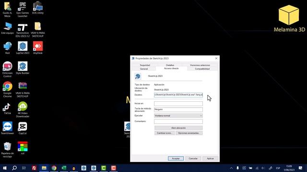Launch AnyDesk from desktop
The width and height of the screenshot is (307, 172).
[x=38, y=48]
